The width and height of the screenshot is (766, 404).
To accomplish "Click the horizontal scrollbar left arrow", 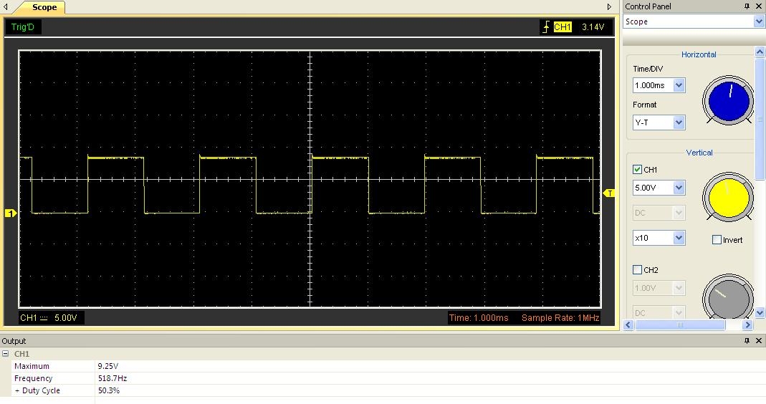I will 628,325.
